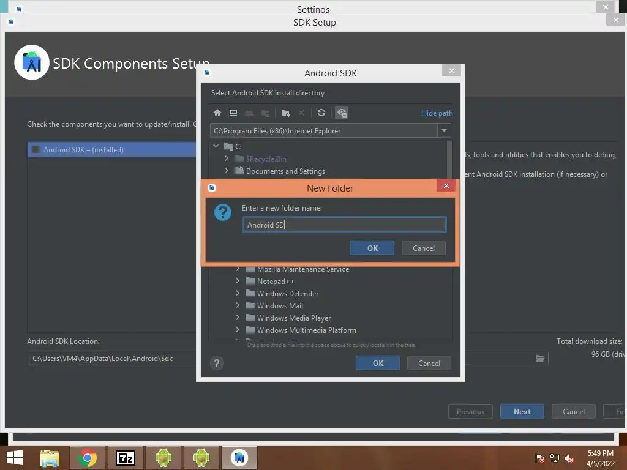
Task: Browse for Android SDK Location folder icon
Action: tap(540, 358)
